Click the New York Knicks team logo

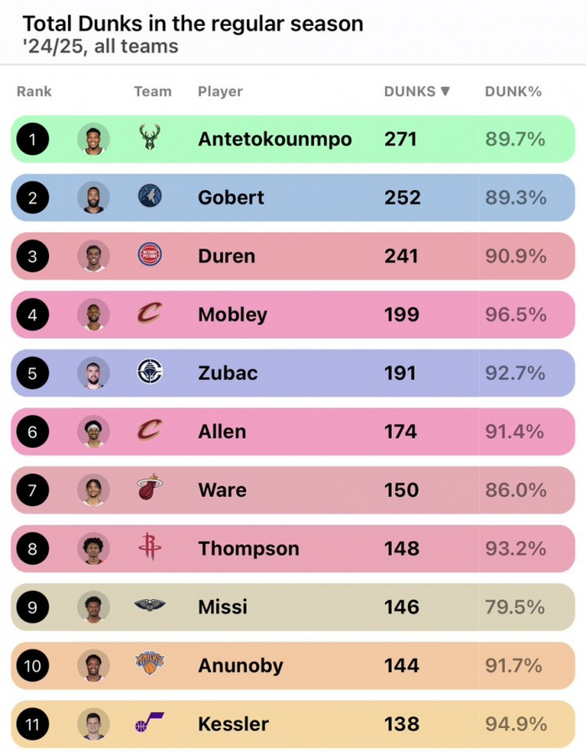point(150,666)
